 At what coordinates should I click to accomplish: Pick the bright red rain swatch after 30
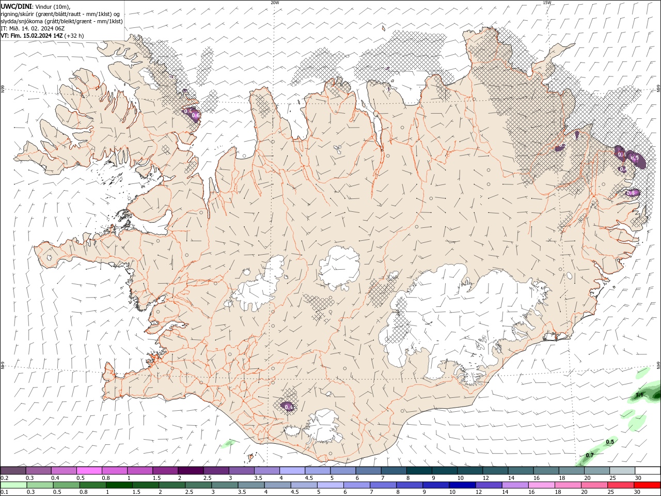coord(647,485)
